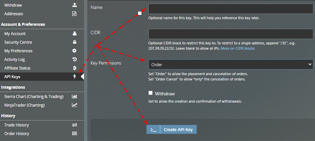315x141 pixels.
Task: Click the Sierra Chart bar chart icon
Action: (x=74, y=97)
